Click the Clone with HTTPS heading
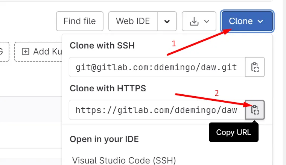The width and height of the screenshot is (286, 165). [x=108, y=88]
